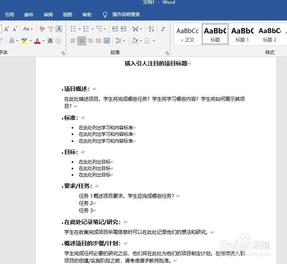Apply the 标题 style

coord(215,34)
